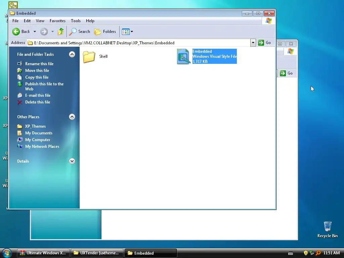Click the Embedded file name label
The height and width of the screenshot is (258, 344).
click(202, 51)
